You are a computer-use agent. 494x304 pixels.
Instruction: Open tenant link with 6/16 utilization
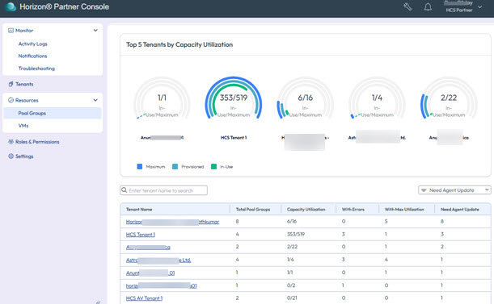click(x=173, y=222)
